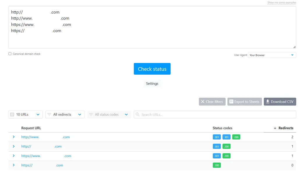Image resolution: width=304 pixels, height=175 pixels.
Task: Open the https://www. request URL link
Action: pos(46,156)
